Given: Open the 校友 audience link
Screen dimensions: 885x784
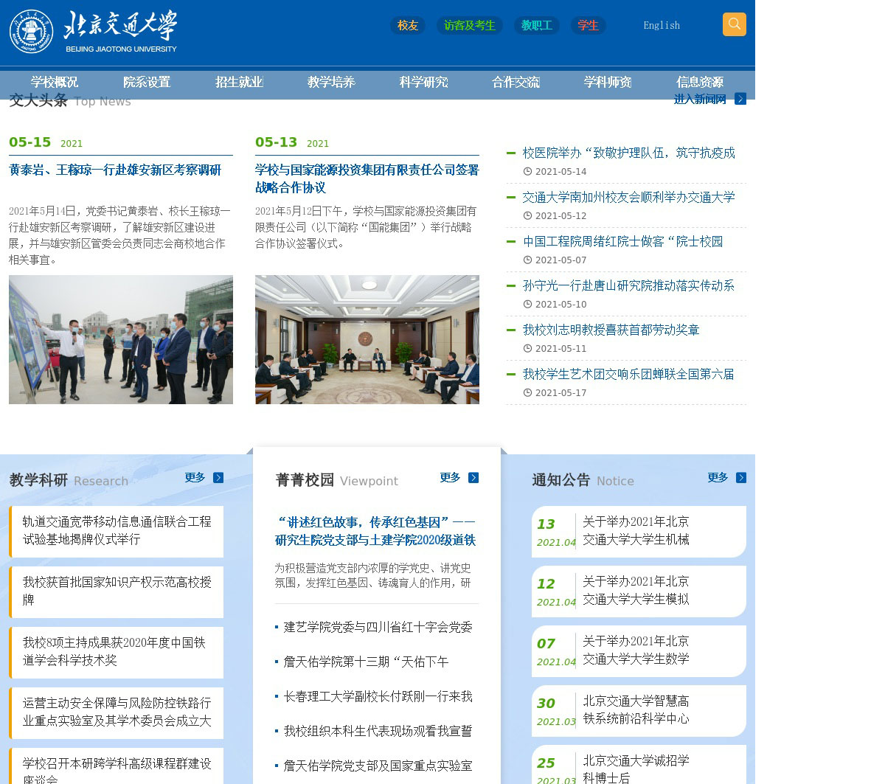Looking at the screenshot, I should click(x=408, y=26).
